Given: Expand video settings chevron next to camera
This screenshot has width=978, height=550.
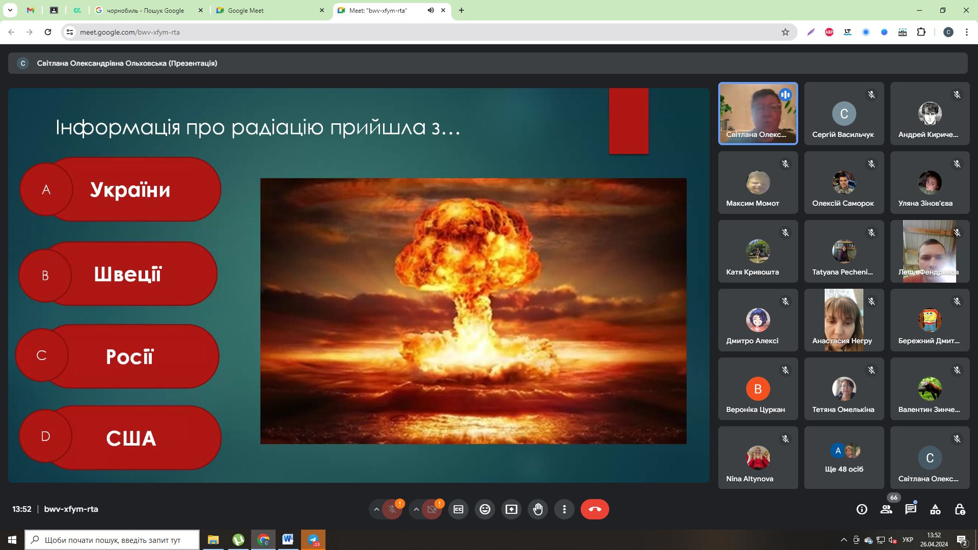Looking at the screenshot, I should [416, 509].
